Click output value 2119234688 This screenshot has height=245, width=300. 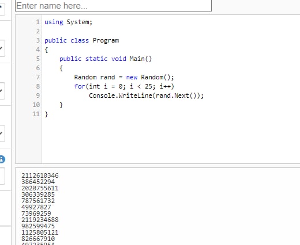[40, 220]
